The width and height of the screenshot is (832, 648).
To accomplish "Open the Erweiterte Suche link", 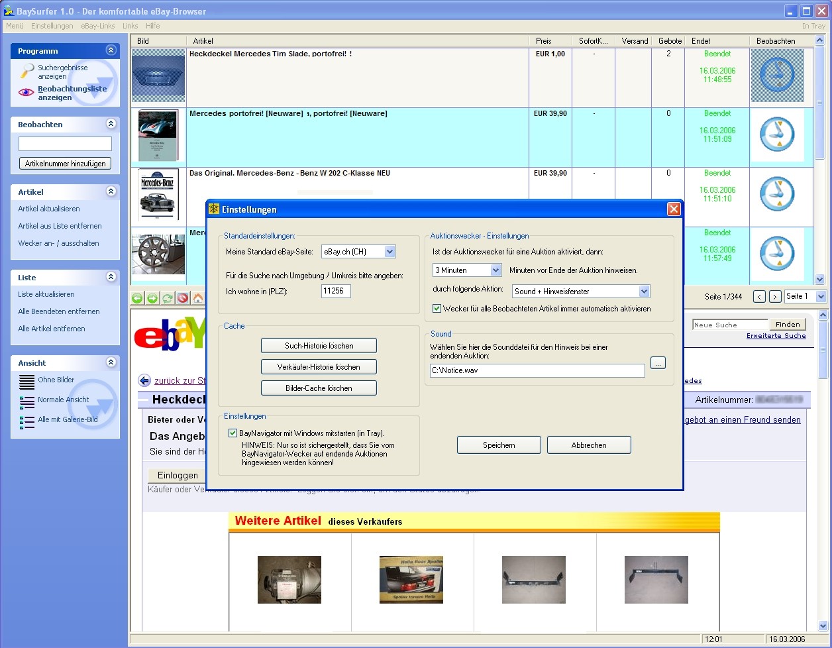I will (x=776, y=336).
